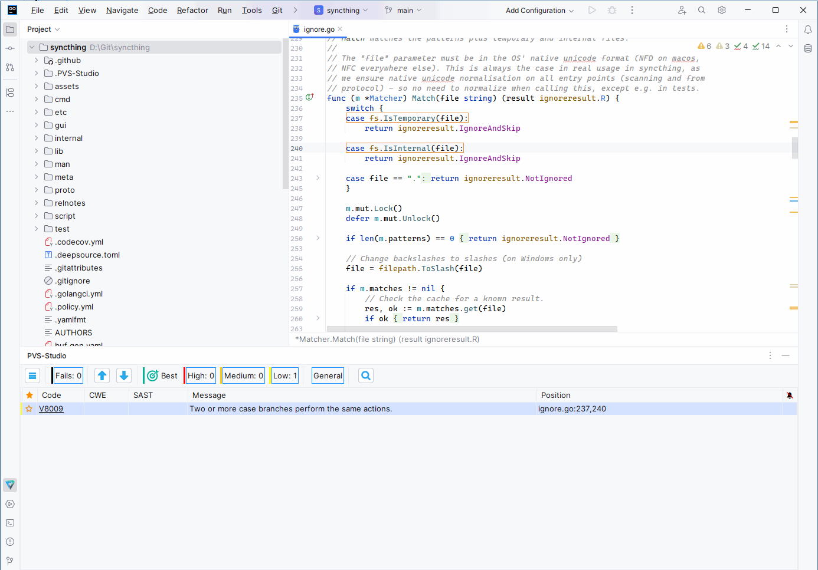Image resolution: width=818 pixels, height=570 pixels.
Task: Open the PVS-Studio tool window icon
Action: click(x=10, y=485)
